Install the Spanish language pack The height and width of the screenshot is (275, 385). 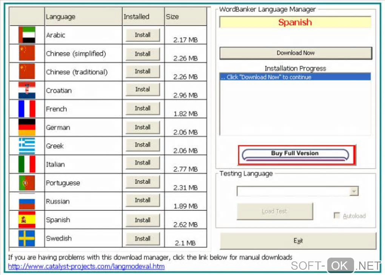tap(143, 220)
